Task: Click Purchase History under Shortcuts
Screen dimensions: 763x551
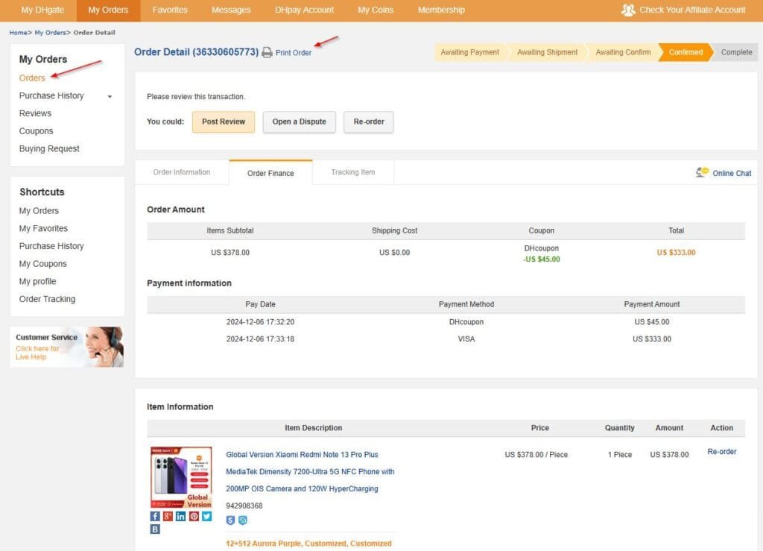Action: pyautogui.click(x=51, y=246)
